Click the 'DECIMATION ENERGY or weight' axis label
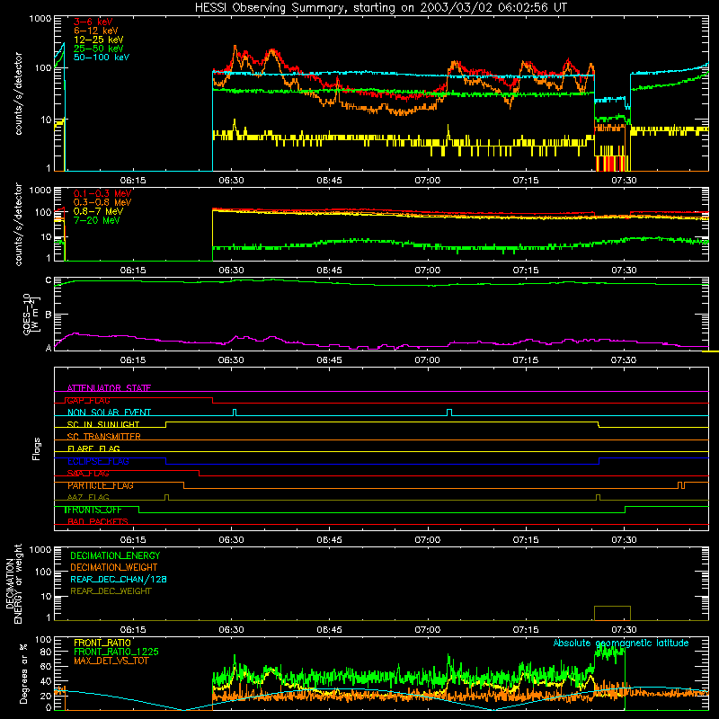This screenshot has width=719, height=719. point(13,583)
